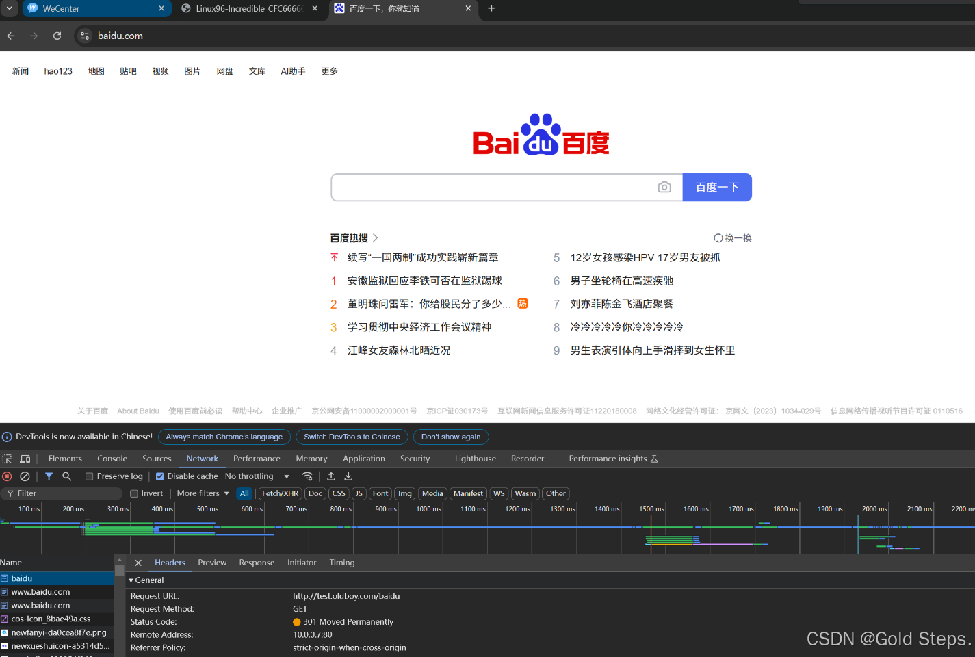Click the DevTools inspect element icon
This screenshot has width=975, height=657.
pyautogui.click(x=8, y=459)
